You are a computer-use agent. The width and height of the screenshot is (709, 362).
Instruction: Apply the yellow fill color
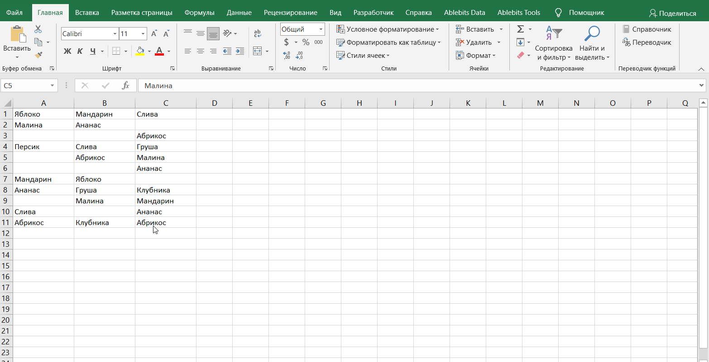pyautogui.click(x=140, y=51)
